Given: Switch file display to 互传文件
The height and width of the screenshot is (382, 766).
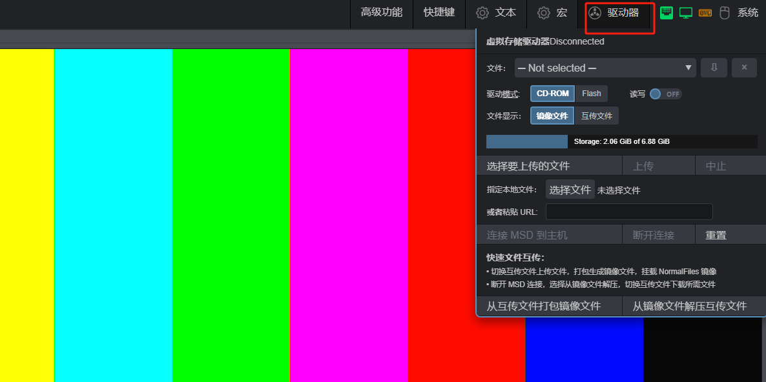Looking at the screenshot, I should 596,116.
